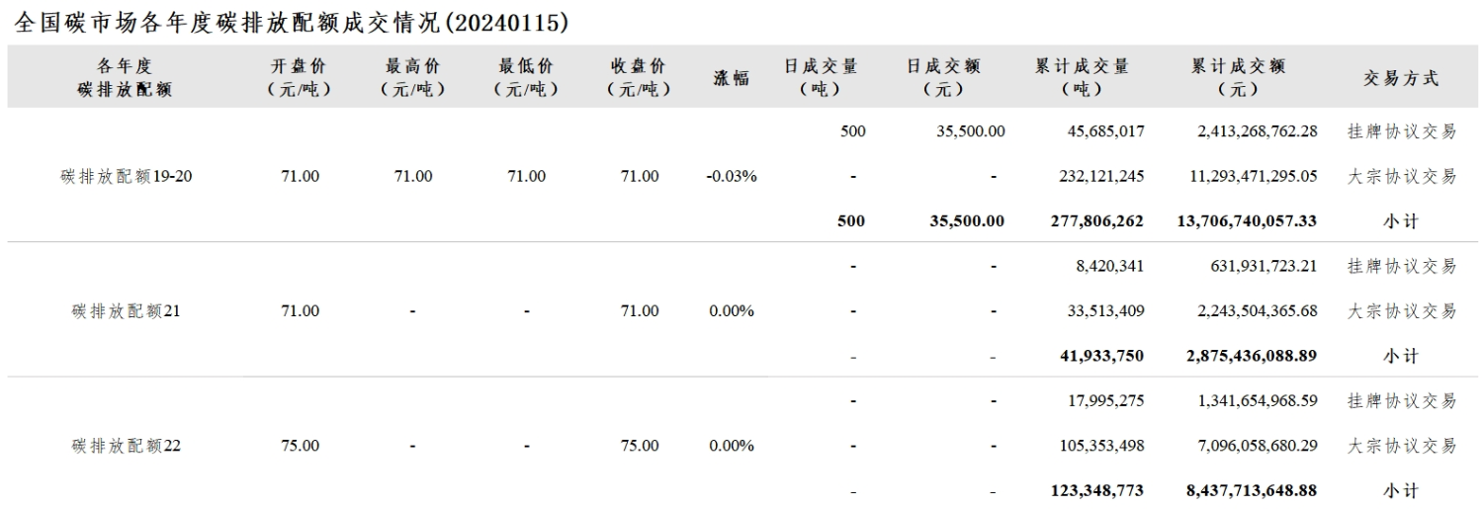Click 小计 in the 碳排放配额22 section
This screenshot has height=509, width=1483.
point(1401,490)
